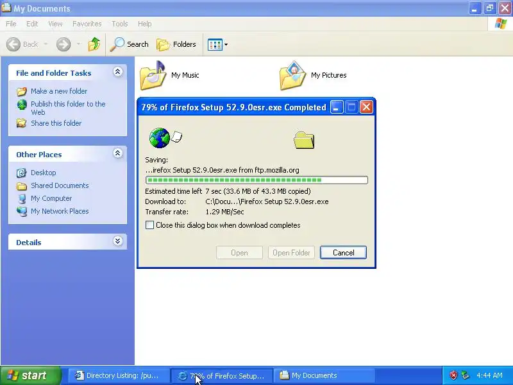Open the Tools menu

click(x=120, y=24)
